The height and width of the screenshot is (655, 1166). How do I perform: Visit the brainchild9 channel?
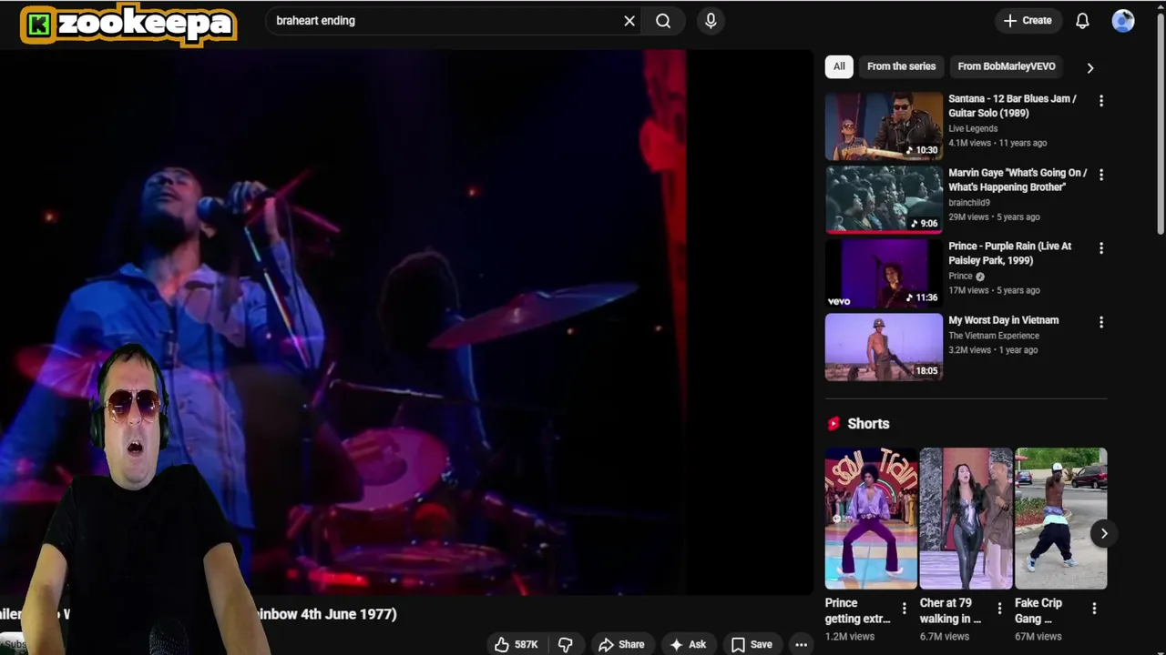click(x=968, y=203)
